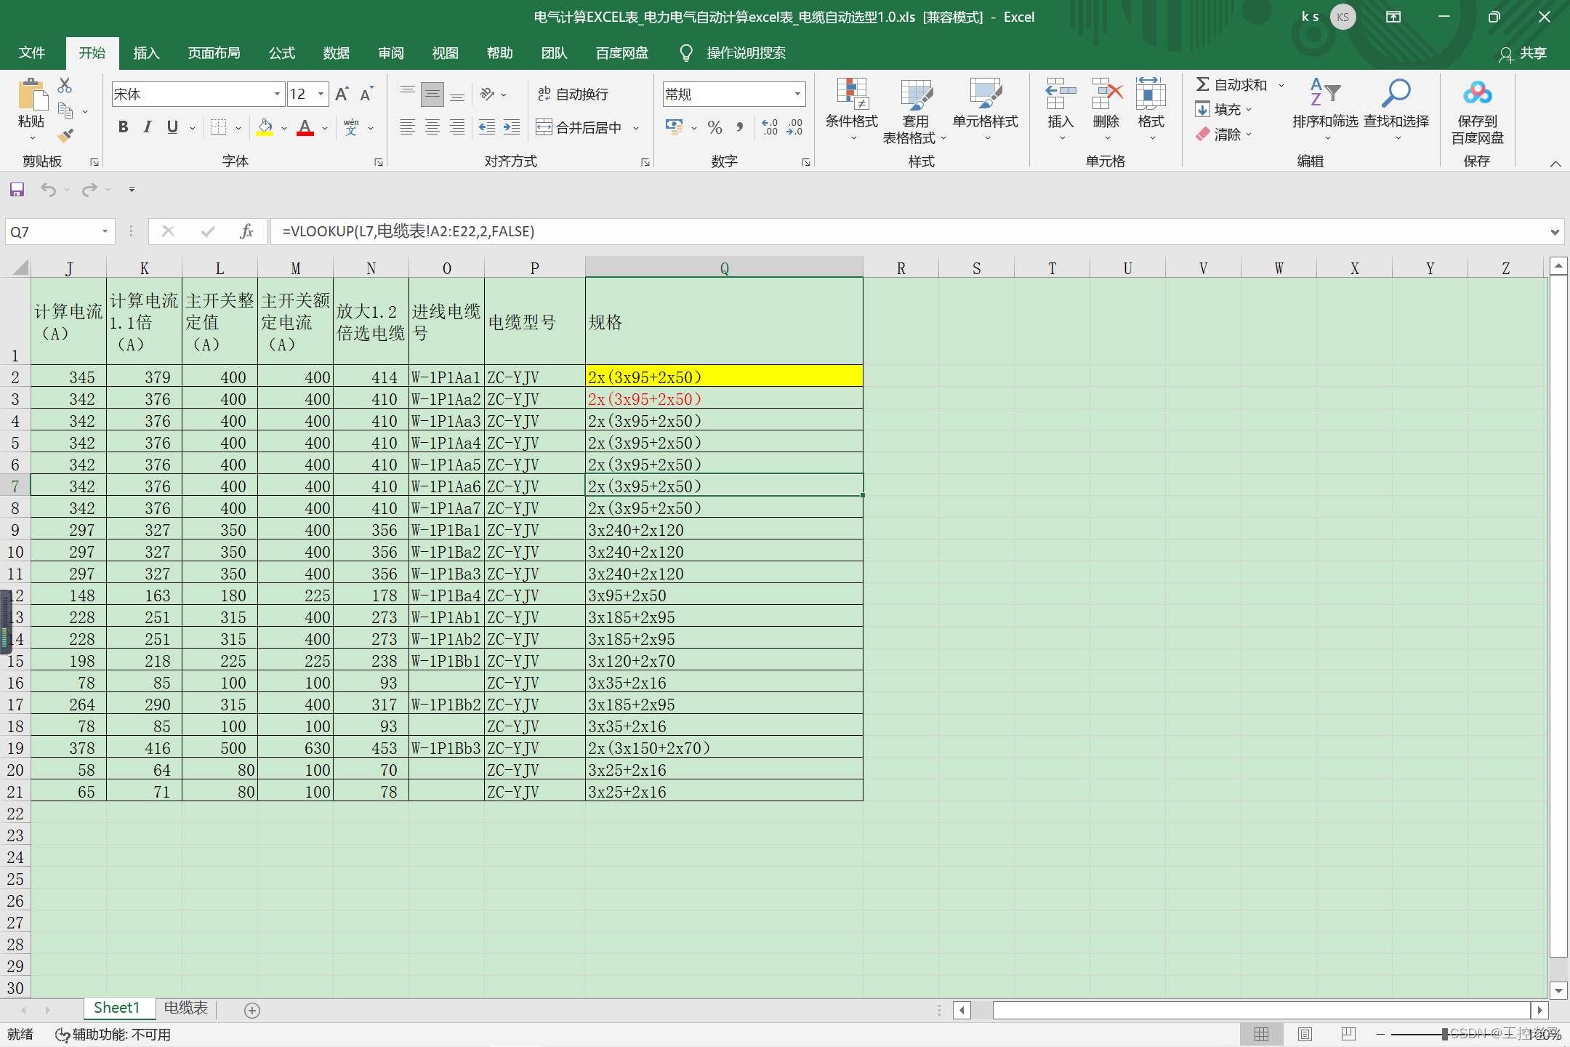
Task: Toggle Italic formatting
Action: (x=148, y=127)
